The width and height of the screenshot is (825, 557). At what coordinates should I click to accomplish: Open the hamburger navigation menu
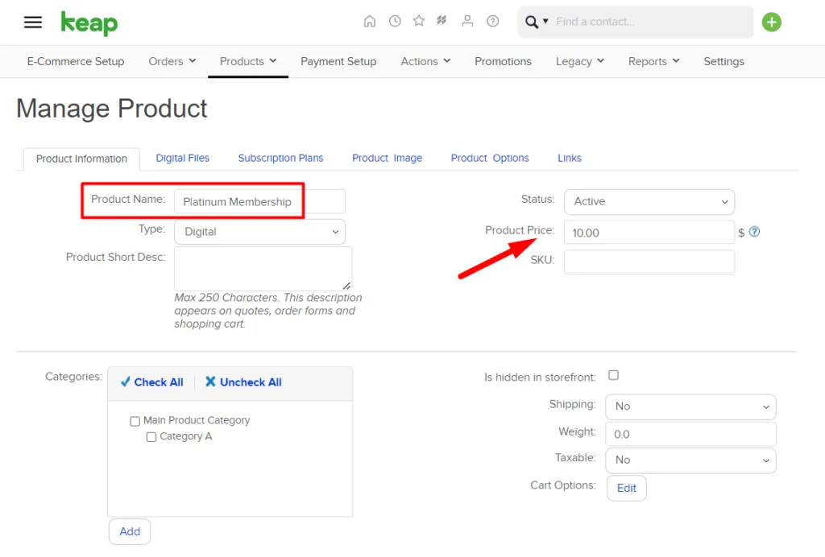32,22
